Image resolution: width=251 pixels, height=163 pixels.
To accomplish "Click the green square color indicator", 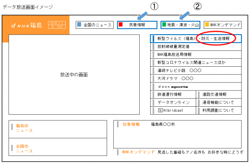I will (x=164, y=25).
